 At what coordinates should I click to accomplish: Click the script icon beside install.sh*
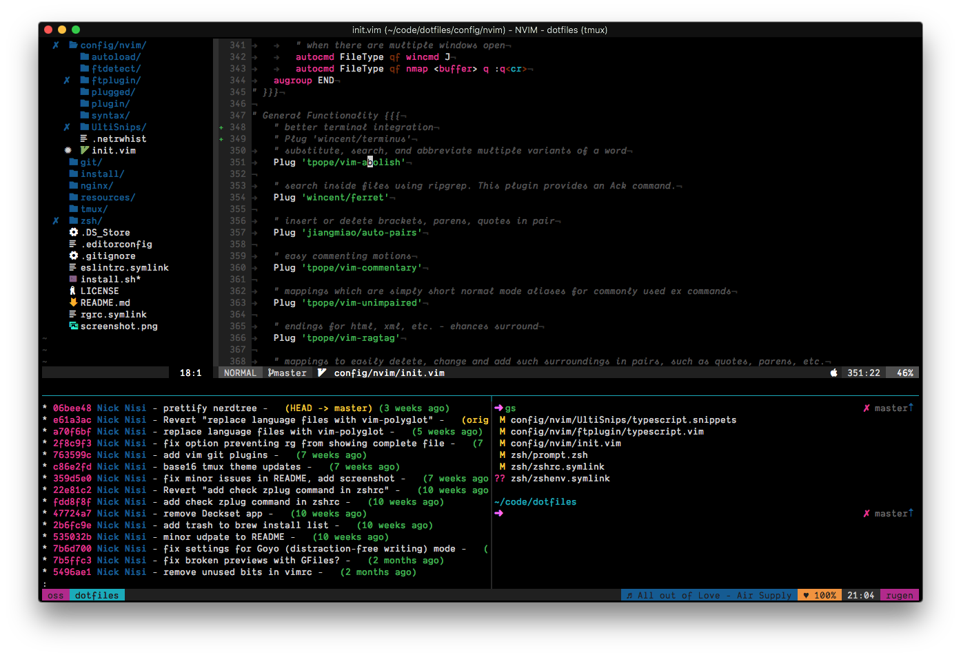click(73, 279)
